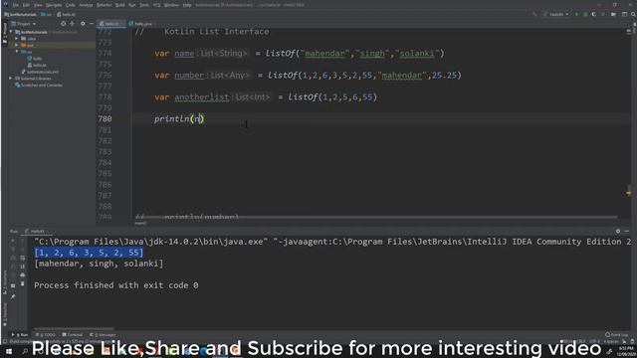Open the Build menu

(120, 5)
